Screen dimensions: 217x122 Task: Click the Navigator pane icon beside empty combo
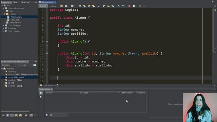pos(35,65)
